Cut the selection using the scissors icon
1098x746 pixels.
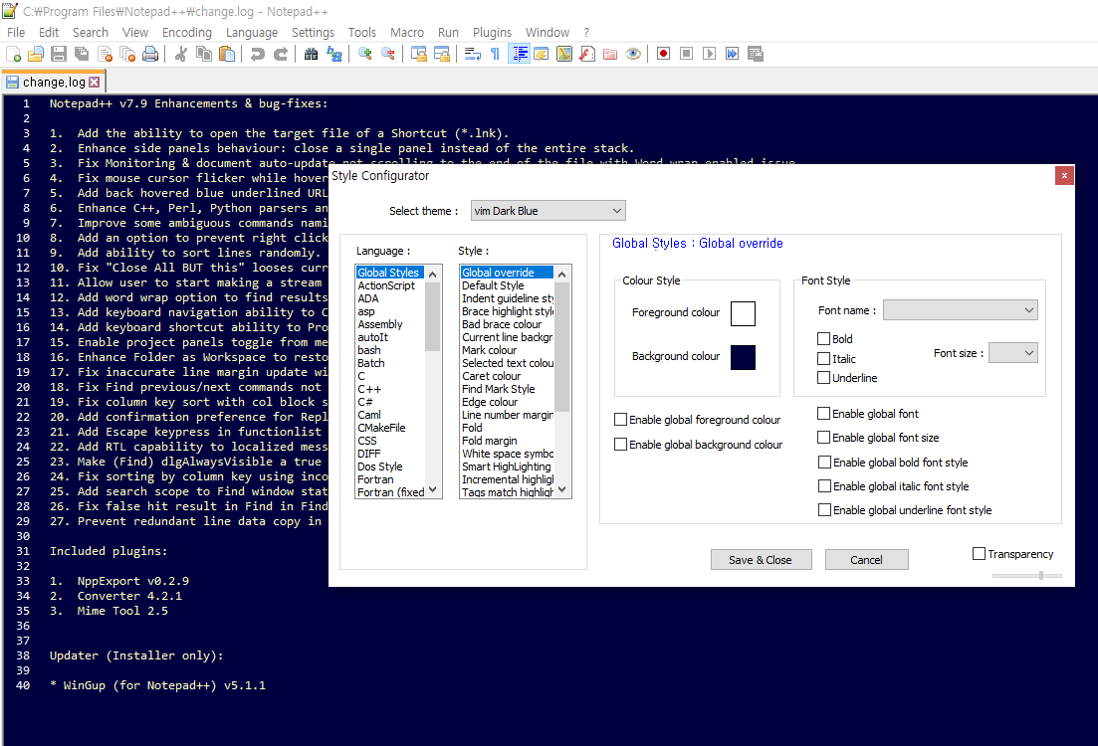coord(180,54)
